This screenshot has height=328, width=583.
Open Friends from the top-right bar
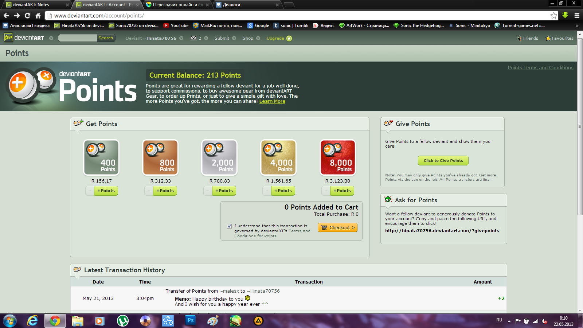[x=528, y=38]
